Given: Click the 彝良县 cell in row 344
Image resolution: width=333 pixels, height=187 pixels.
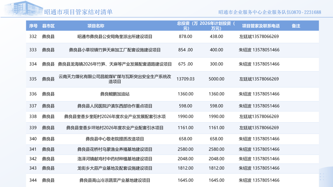Looking at the screenshot, I should [x=48, y=180].
